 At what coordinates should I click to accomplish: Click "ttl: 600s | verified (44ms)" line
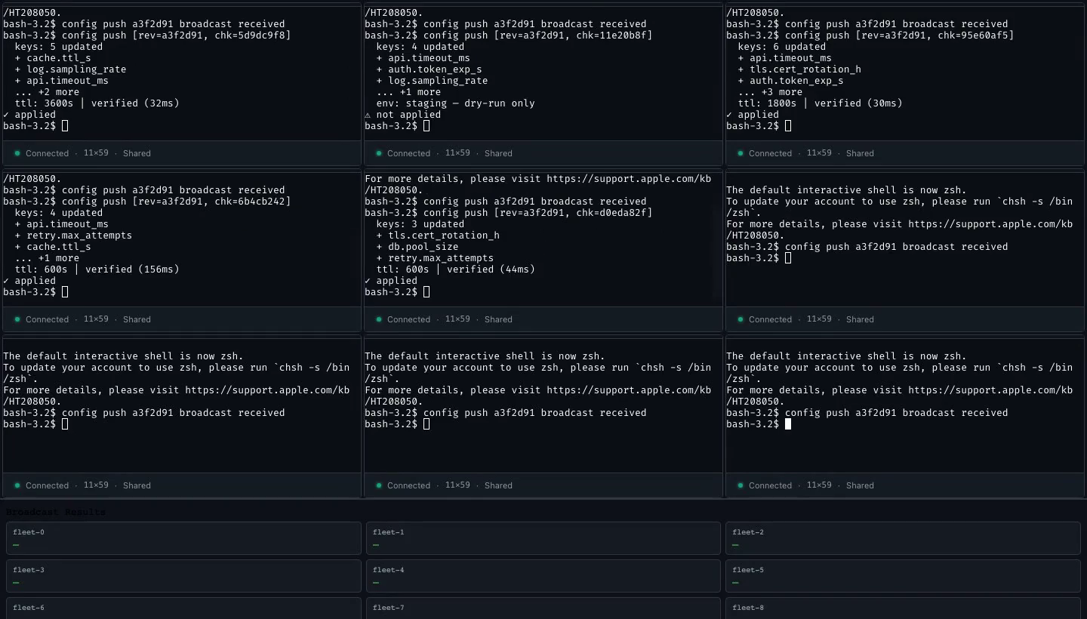[x=456, y=269]
